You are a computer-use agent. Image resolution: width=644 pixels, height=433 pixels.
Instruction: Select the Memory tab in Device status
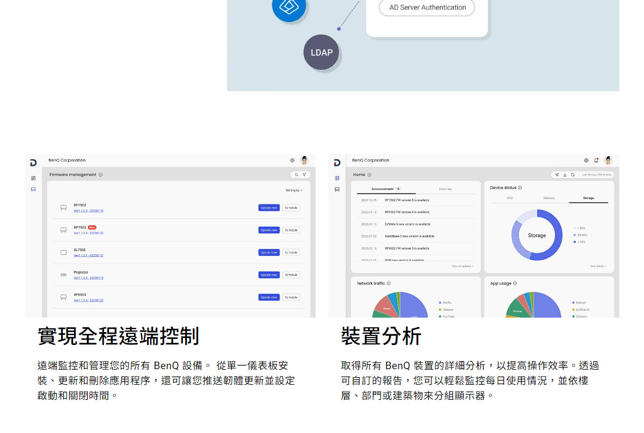click(549, 198)
